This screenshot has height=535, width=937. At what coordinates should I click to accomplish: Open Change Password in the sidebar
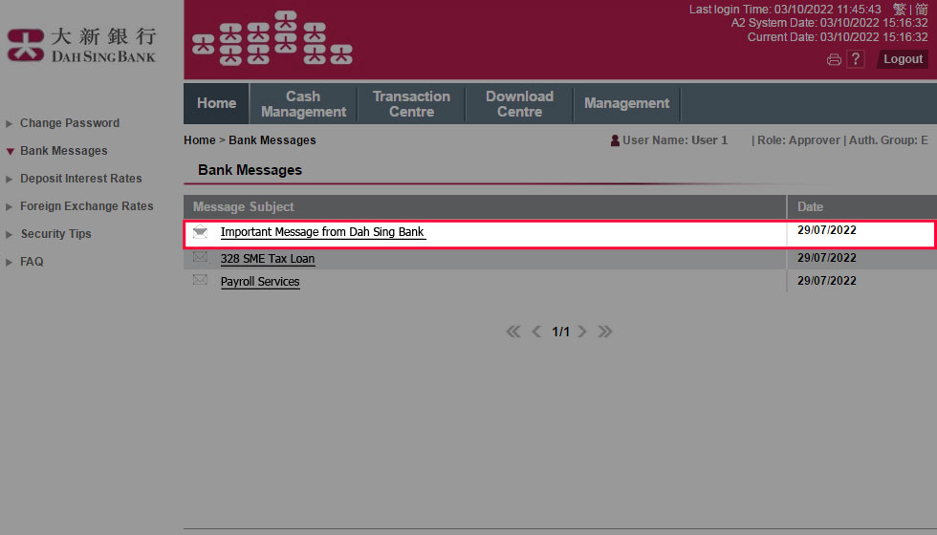(70, 123)
